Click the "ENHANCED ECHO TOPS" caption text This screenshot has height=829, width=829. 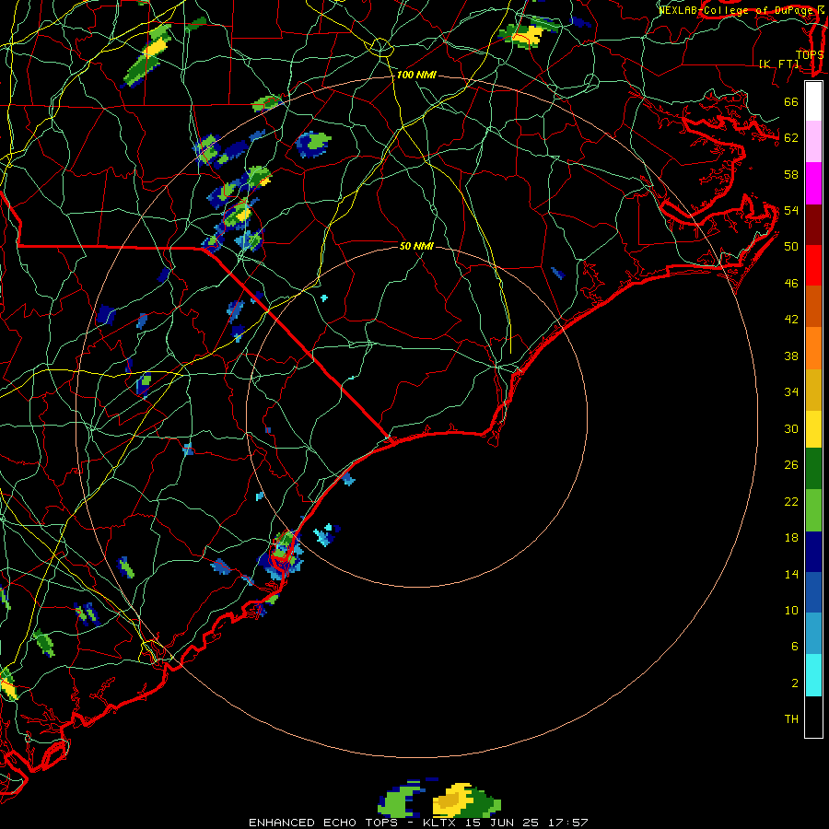323,823
